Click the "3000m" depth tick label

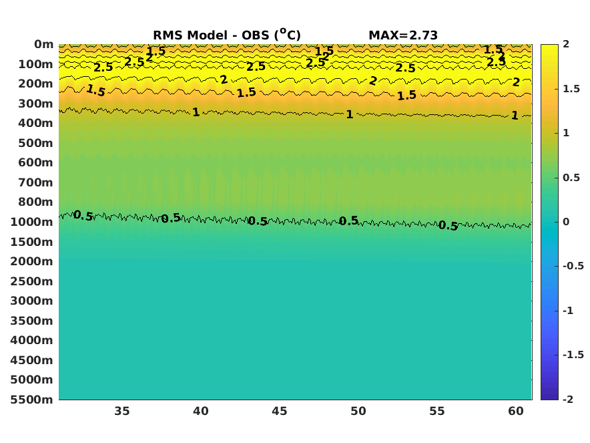coord(31,301)
